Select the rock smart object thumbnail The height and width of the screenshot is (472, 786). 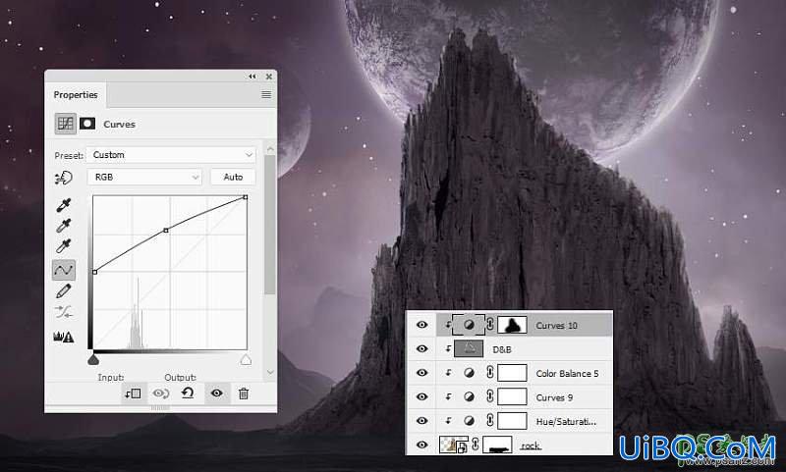(454, 445)
